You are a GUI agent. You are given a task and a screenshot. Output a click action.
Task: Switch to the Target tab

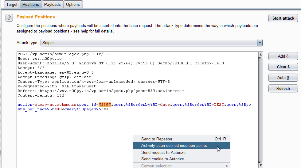(x=12, y=4)
